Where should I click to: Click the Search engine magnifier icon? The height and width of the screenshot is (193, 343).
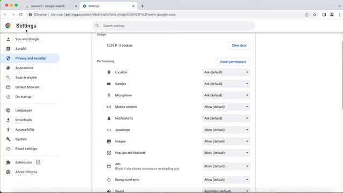tap(9, 78)
